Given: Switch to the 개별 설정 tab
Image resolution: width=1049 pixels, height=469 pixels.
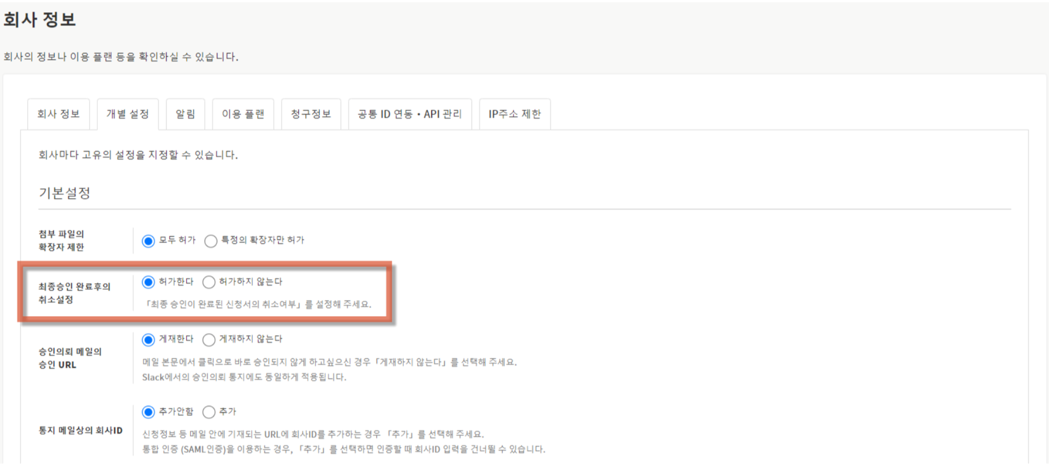Looking at the screenshot, I should click(127, 114).
